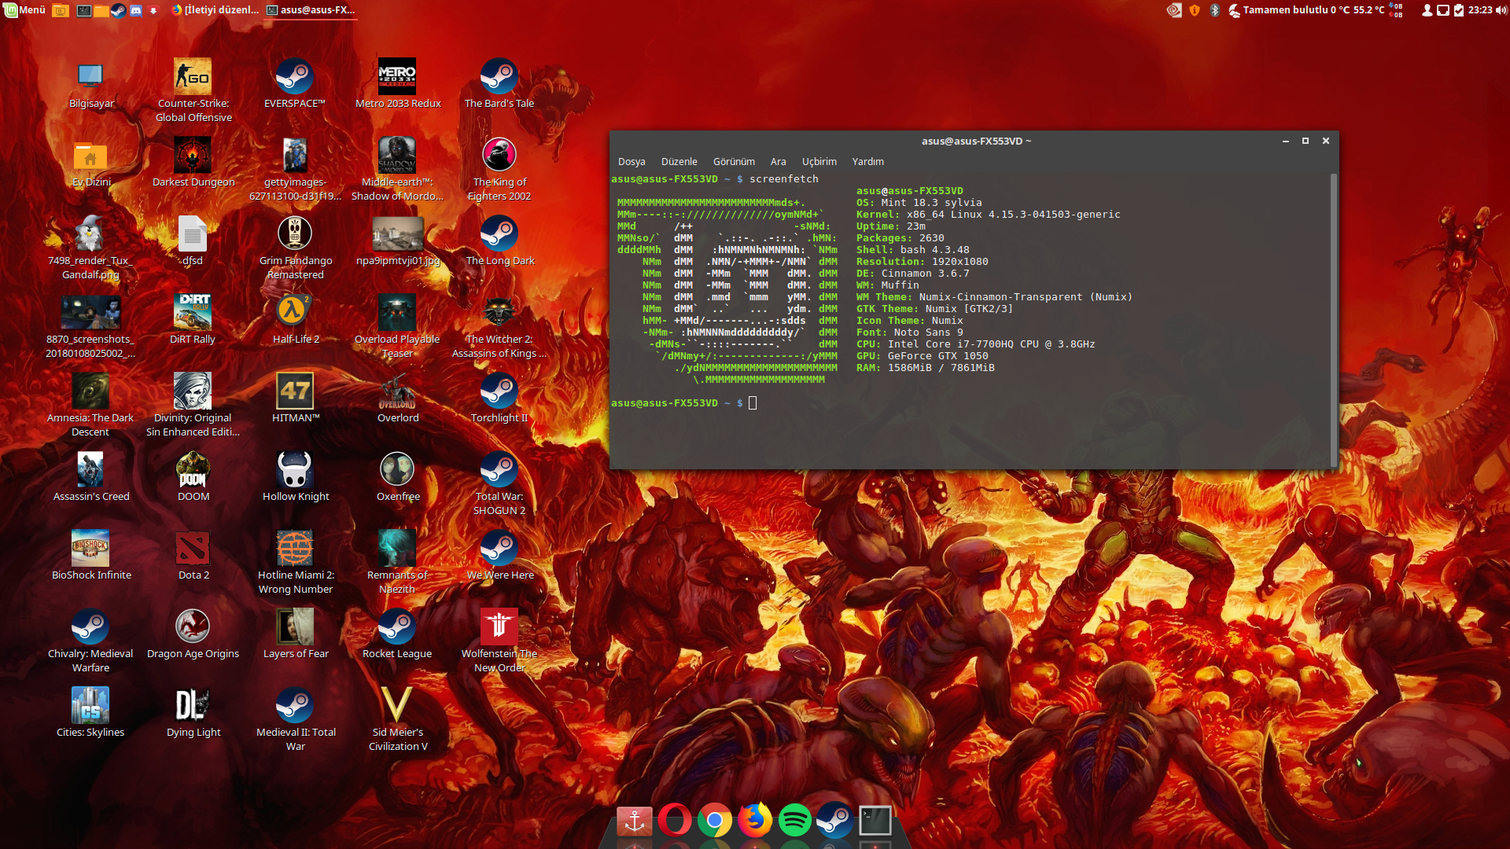Launch Google Chrome from the dock
Screen dimensions: 1510x849
pos(715,821)
